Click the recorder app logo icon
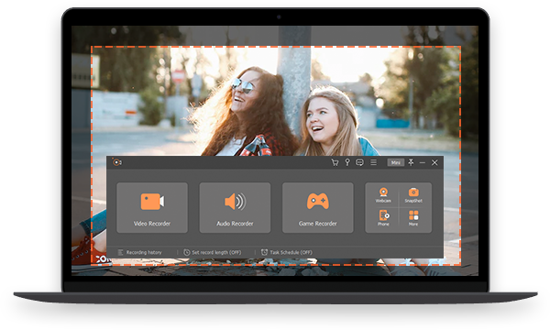 [x=116, y=162]
